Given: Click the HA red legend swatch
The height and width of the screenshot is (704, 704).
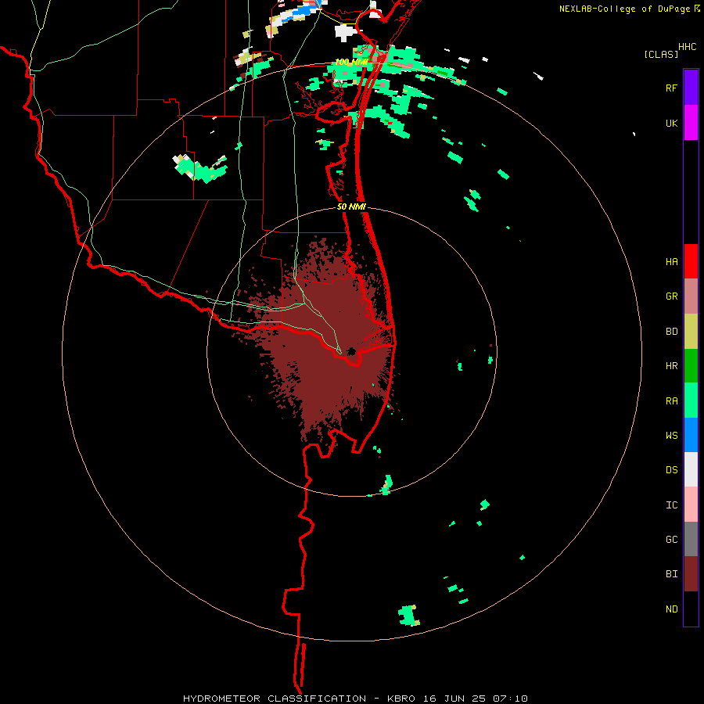Looking at the screenshot, I should tap(691, 261).
